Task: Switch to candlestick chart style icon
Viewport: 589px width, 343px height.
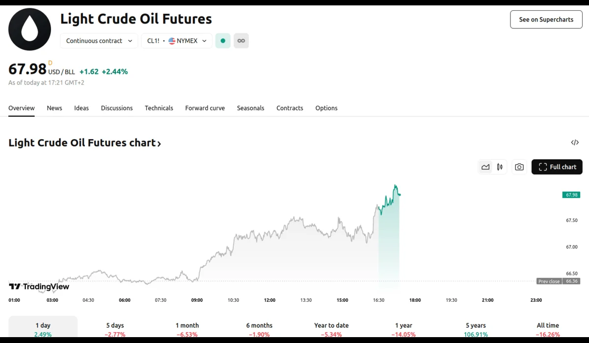Action: coord(500,167)
